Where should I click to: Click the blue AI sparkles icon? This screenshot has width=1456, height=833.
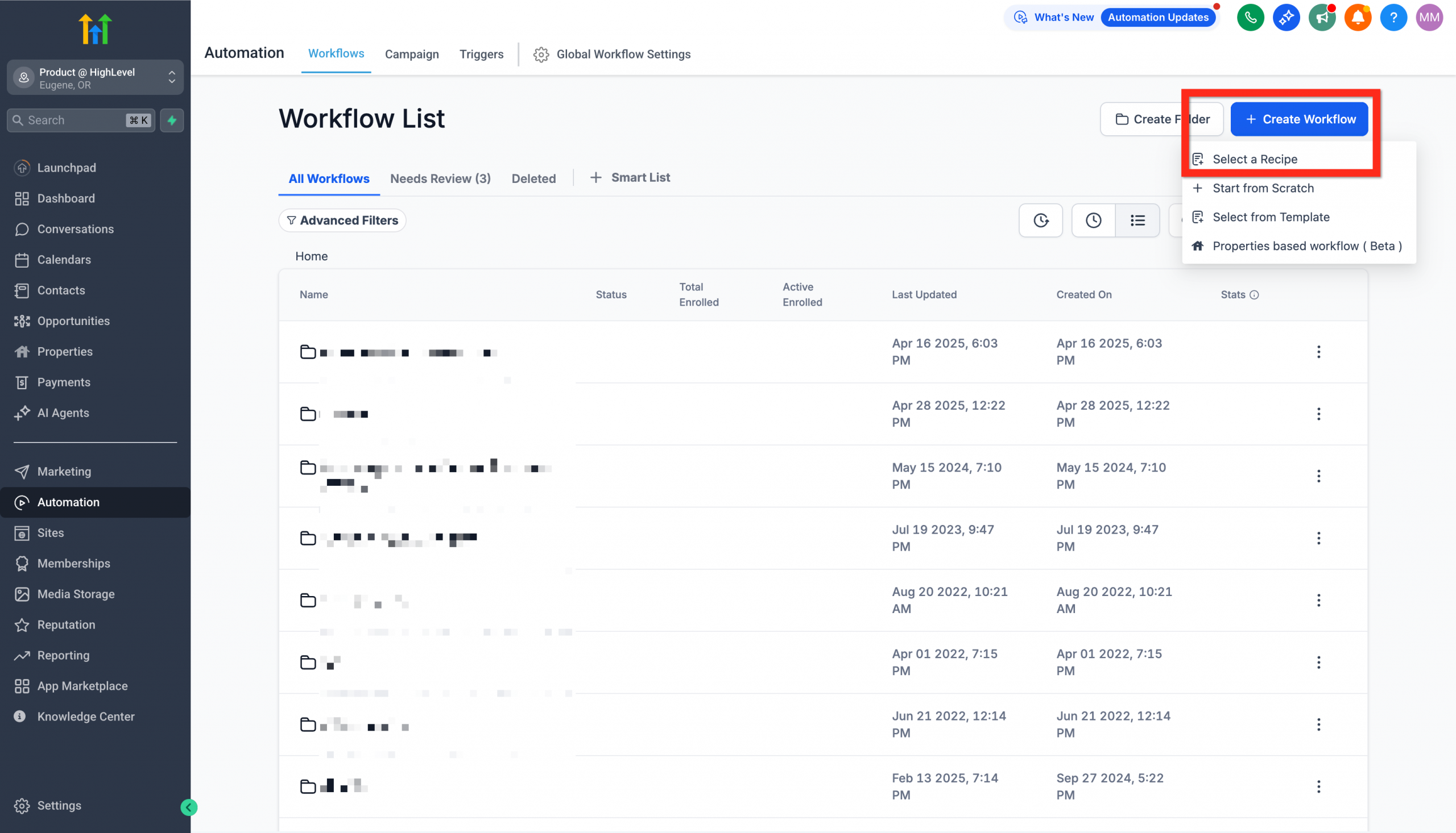click(x=1286, y=17)
